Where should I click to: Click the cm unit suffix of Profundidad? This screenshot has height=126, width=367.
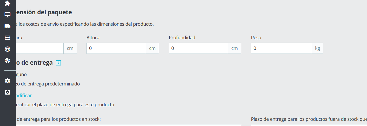point(235,48)
